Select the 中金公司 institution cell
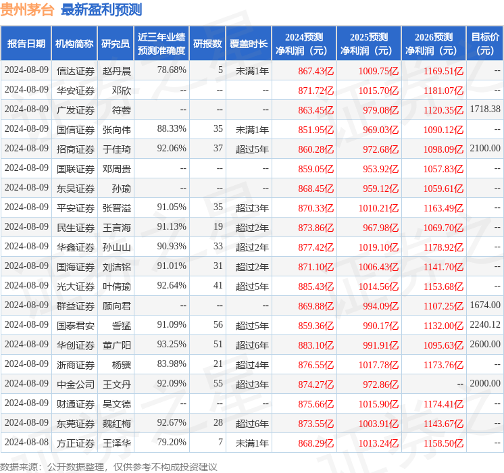Viewport: 504px width, 473px height. [x=76, y=384]
